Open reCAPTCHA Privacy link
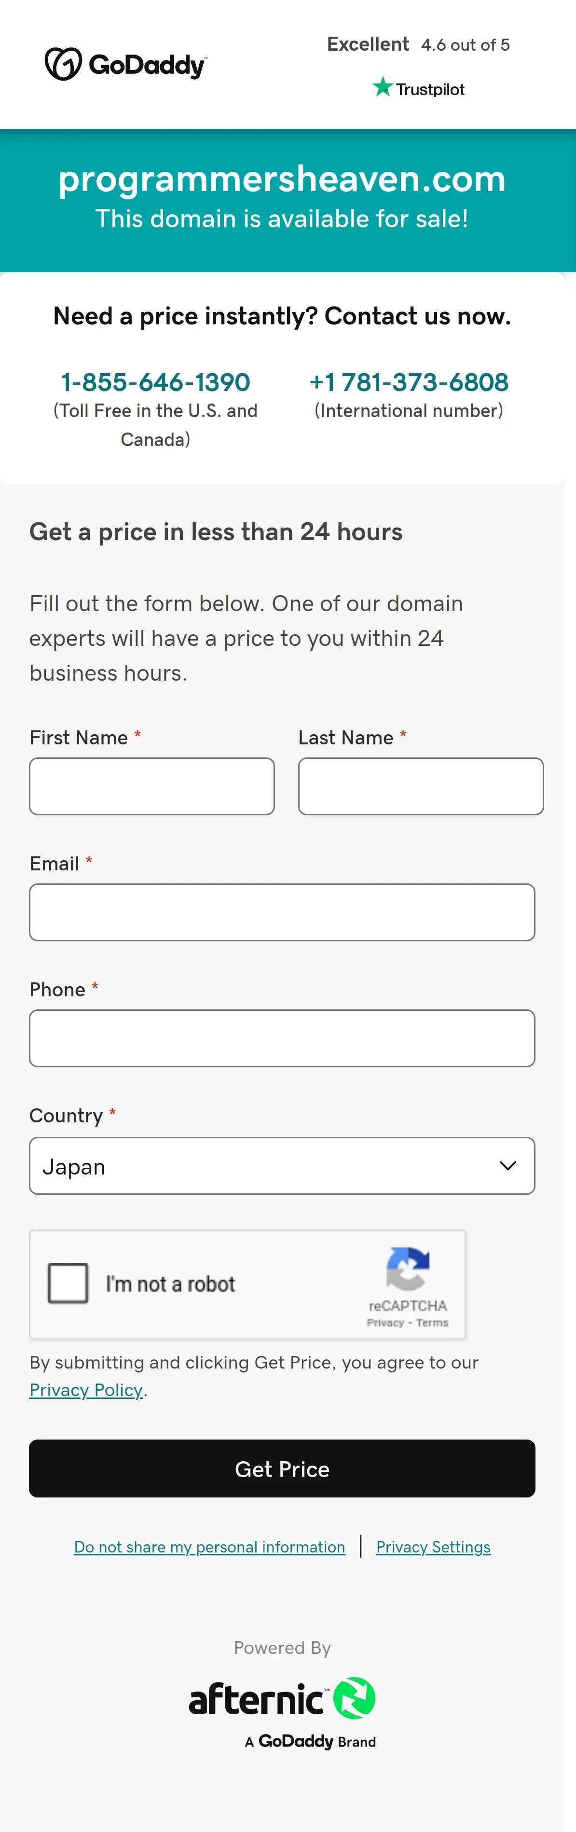The width and height of the screenshot is (576, 1832). click(x=384, y=1323)
